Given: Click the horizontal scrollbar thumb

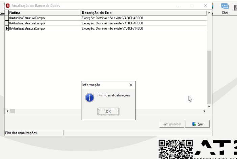Looking at the screenshot, I should click(x=13, y=111).
